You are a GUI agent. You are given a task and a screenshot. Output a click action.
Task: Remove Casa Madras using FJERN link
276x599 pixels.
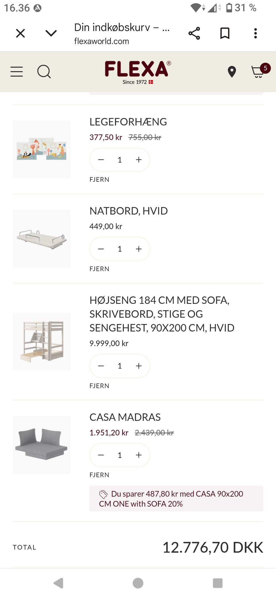(99, 475)
